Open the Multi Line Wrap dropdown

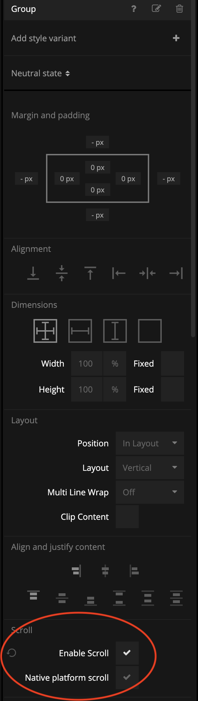(x=150, y=492)
